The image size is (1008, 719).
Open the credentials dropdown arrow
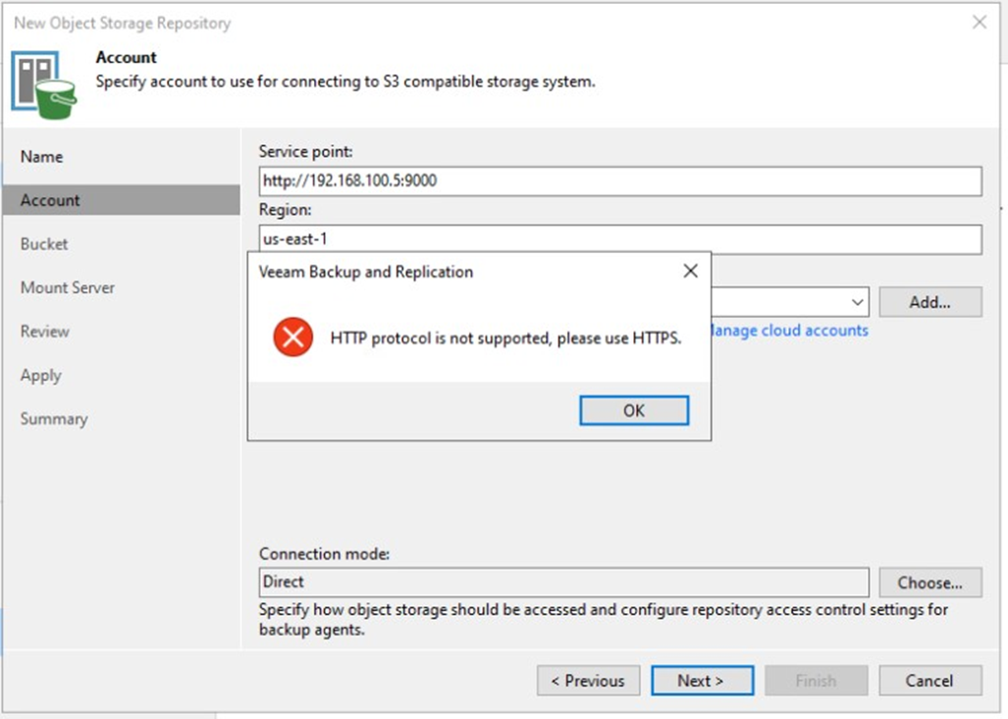pyautogui.click(x=857, y=302)
